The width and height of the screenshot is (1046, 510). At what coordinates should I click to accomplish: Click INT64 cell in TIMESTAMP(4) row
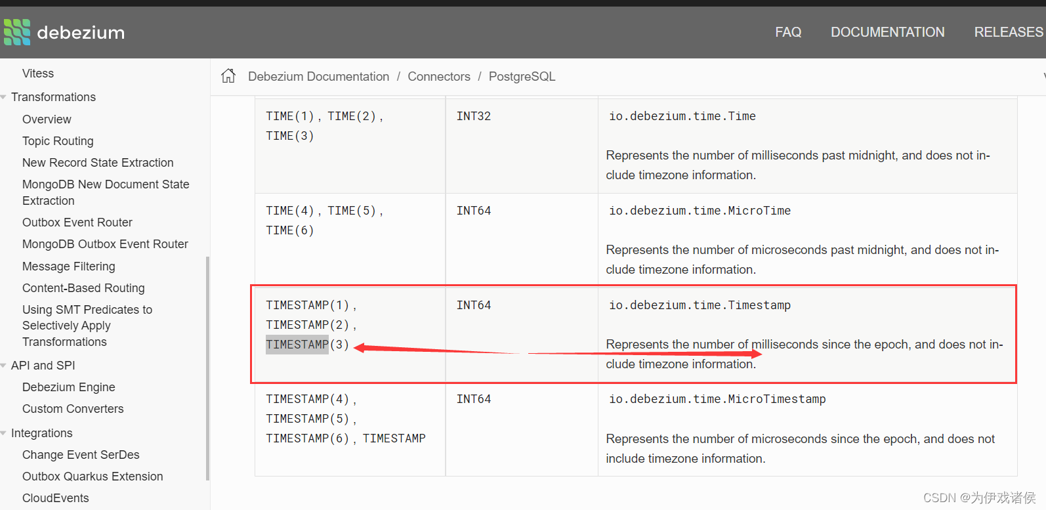[x=474, y=399]
